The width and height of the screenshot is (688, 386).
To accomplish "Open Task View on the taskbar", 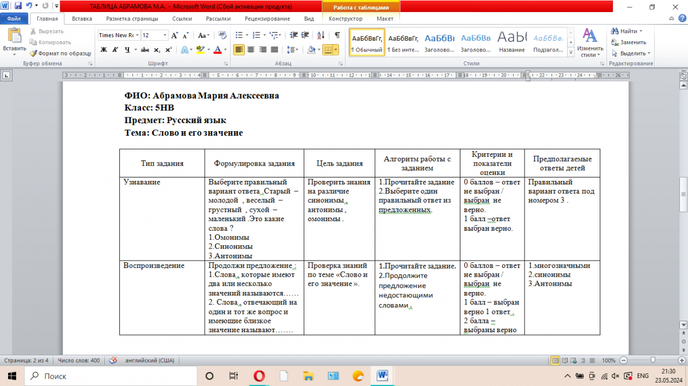I will pyautogui.click(x=233, y=376).
